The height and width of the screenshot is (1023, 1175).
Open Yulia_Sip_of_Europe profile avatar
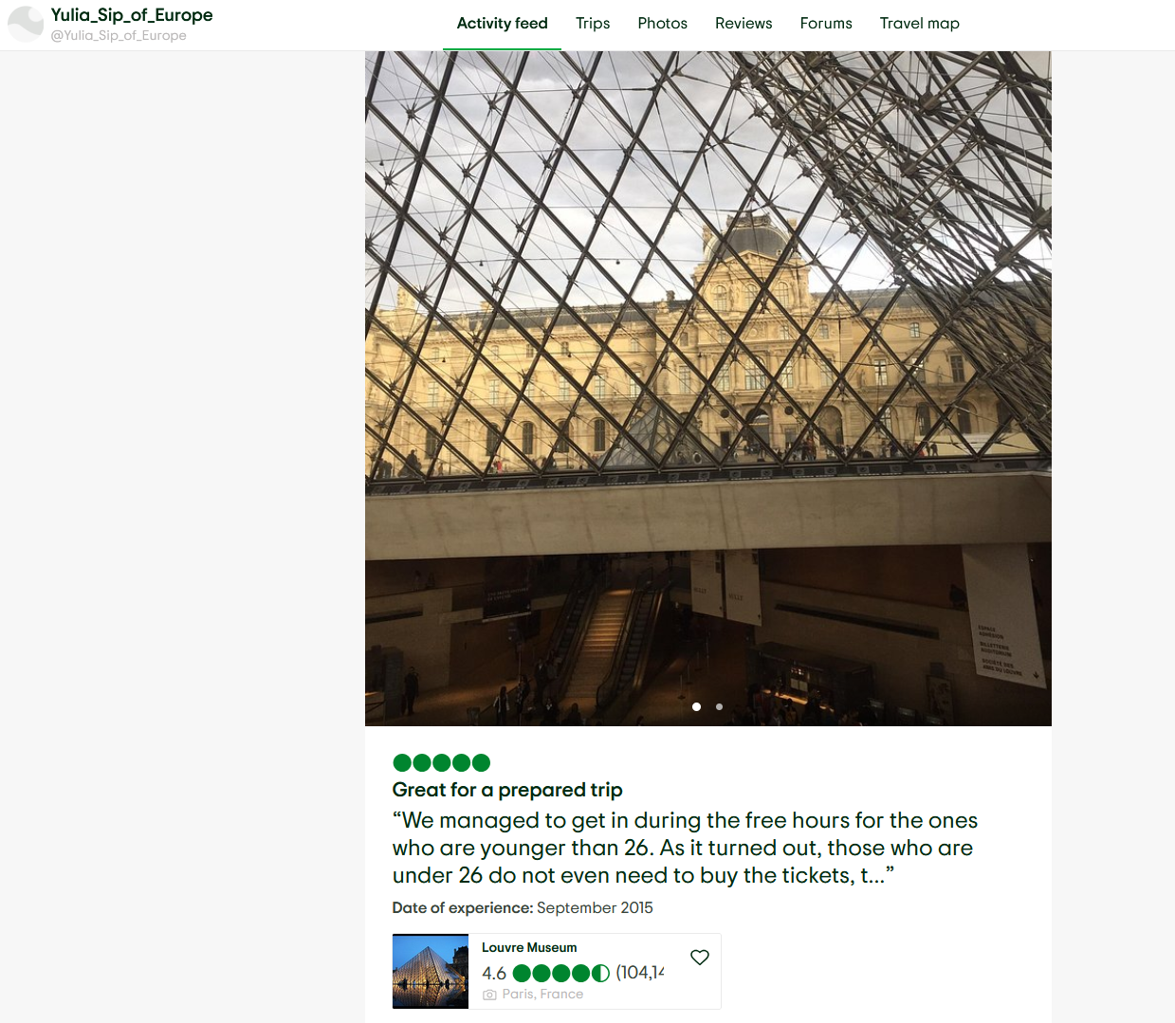[26, 25]
